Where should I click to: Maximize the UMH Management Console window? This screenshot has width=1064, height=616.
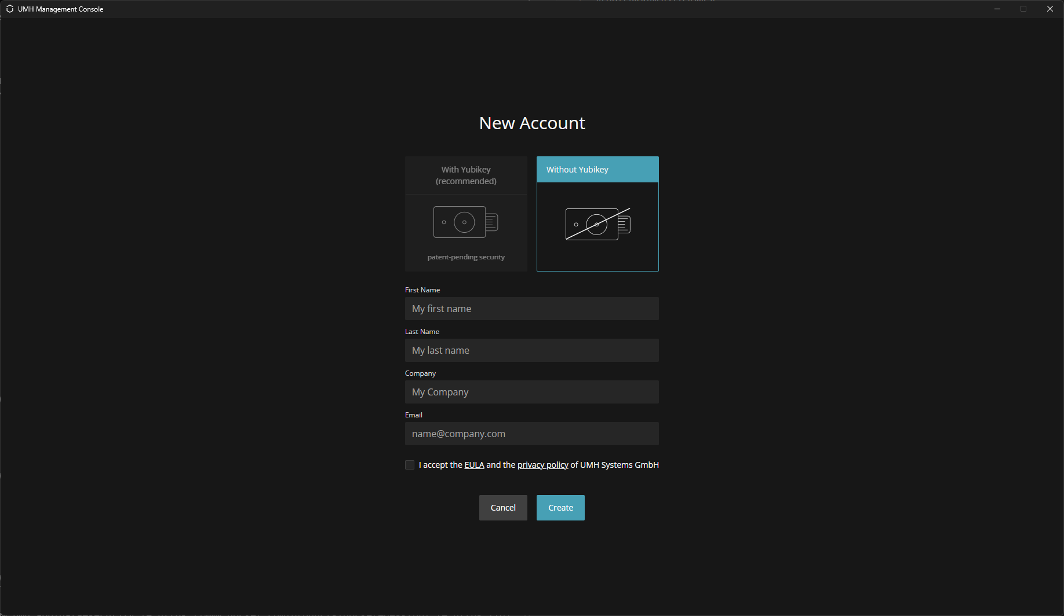1023,9
